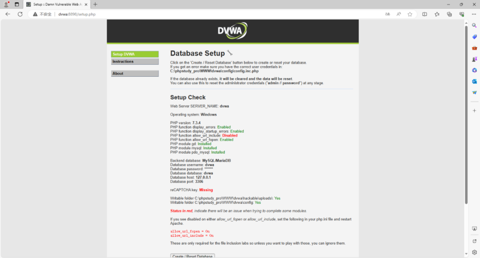The height and width of the screenshot is (258, 480).
Task: Click the Web Server SERVER_NAME dvwa line
Action: tap(200, 106)
